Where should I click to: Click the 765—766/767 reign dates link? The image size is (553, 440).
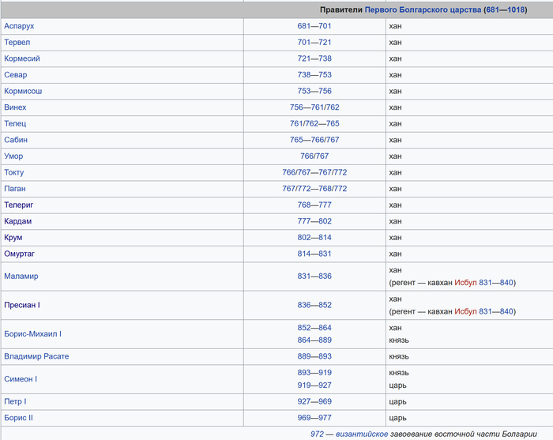[314, 140]
